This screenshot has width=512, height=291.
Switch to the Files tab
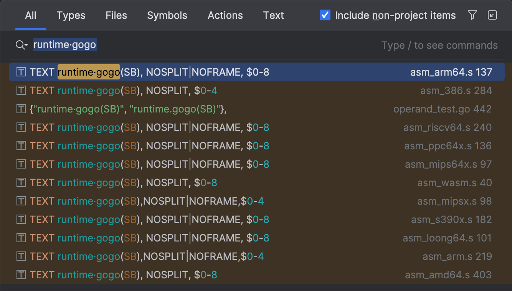(116, 15)
